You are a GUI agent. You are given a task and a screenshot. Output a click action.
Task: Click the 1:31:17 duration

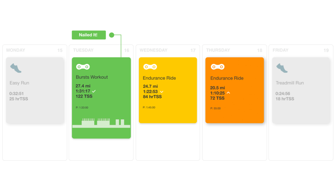pos(83,91)
